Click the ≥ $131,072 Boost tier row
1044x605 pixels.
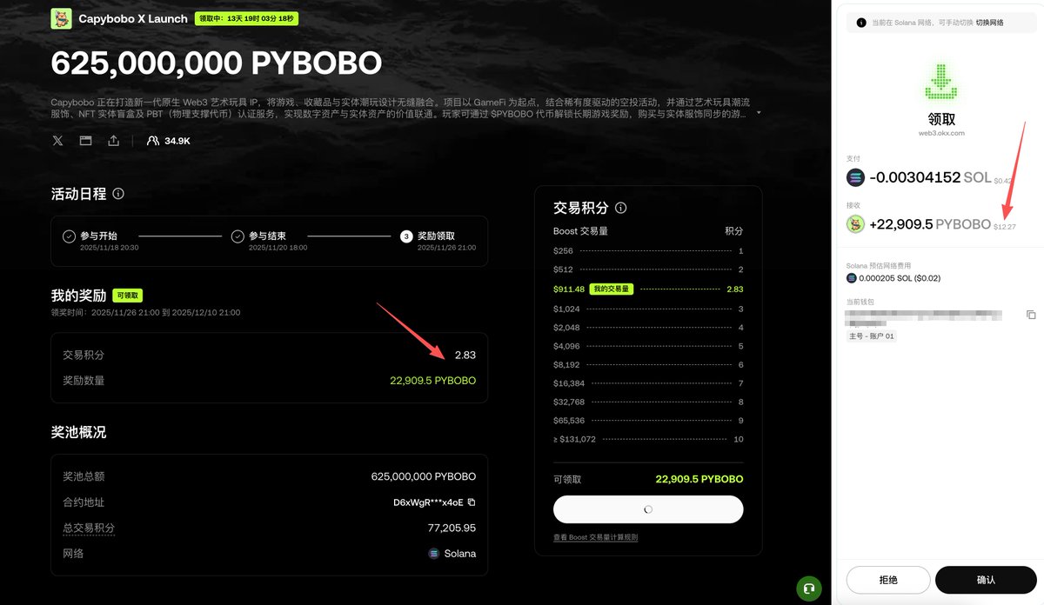[648, 439]
